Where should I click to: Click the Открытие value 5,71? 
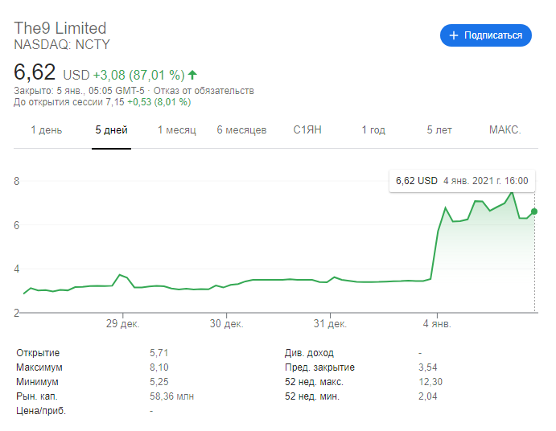(159, 353)
